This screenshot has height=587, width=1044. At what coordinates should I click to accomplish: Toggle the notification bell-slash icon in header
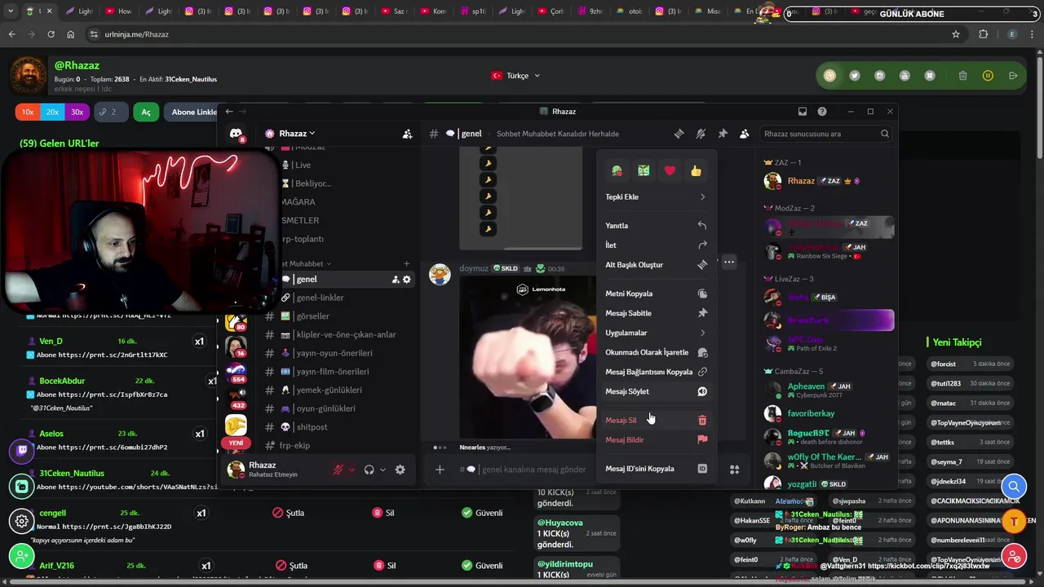point(701,134)
